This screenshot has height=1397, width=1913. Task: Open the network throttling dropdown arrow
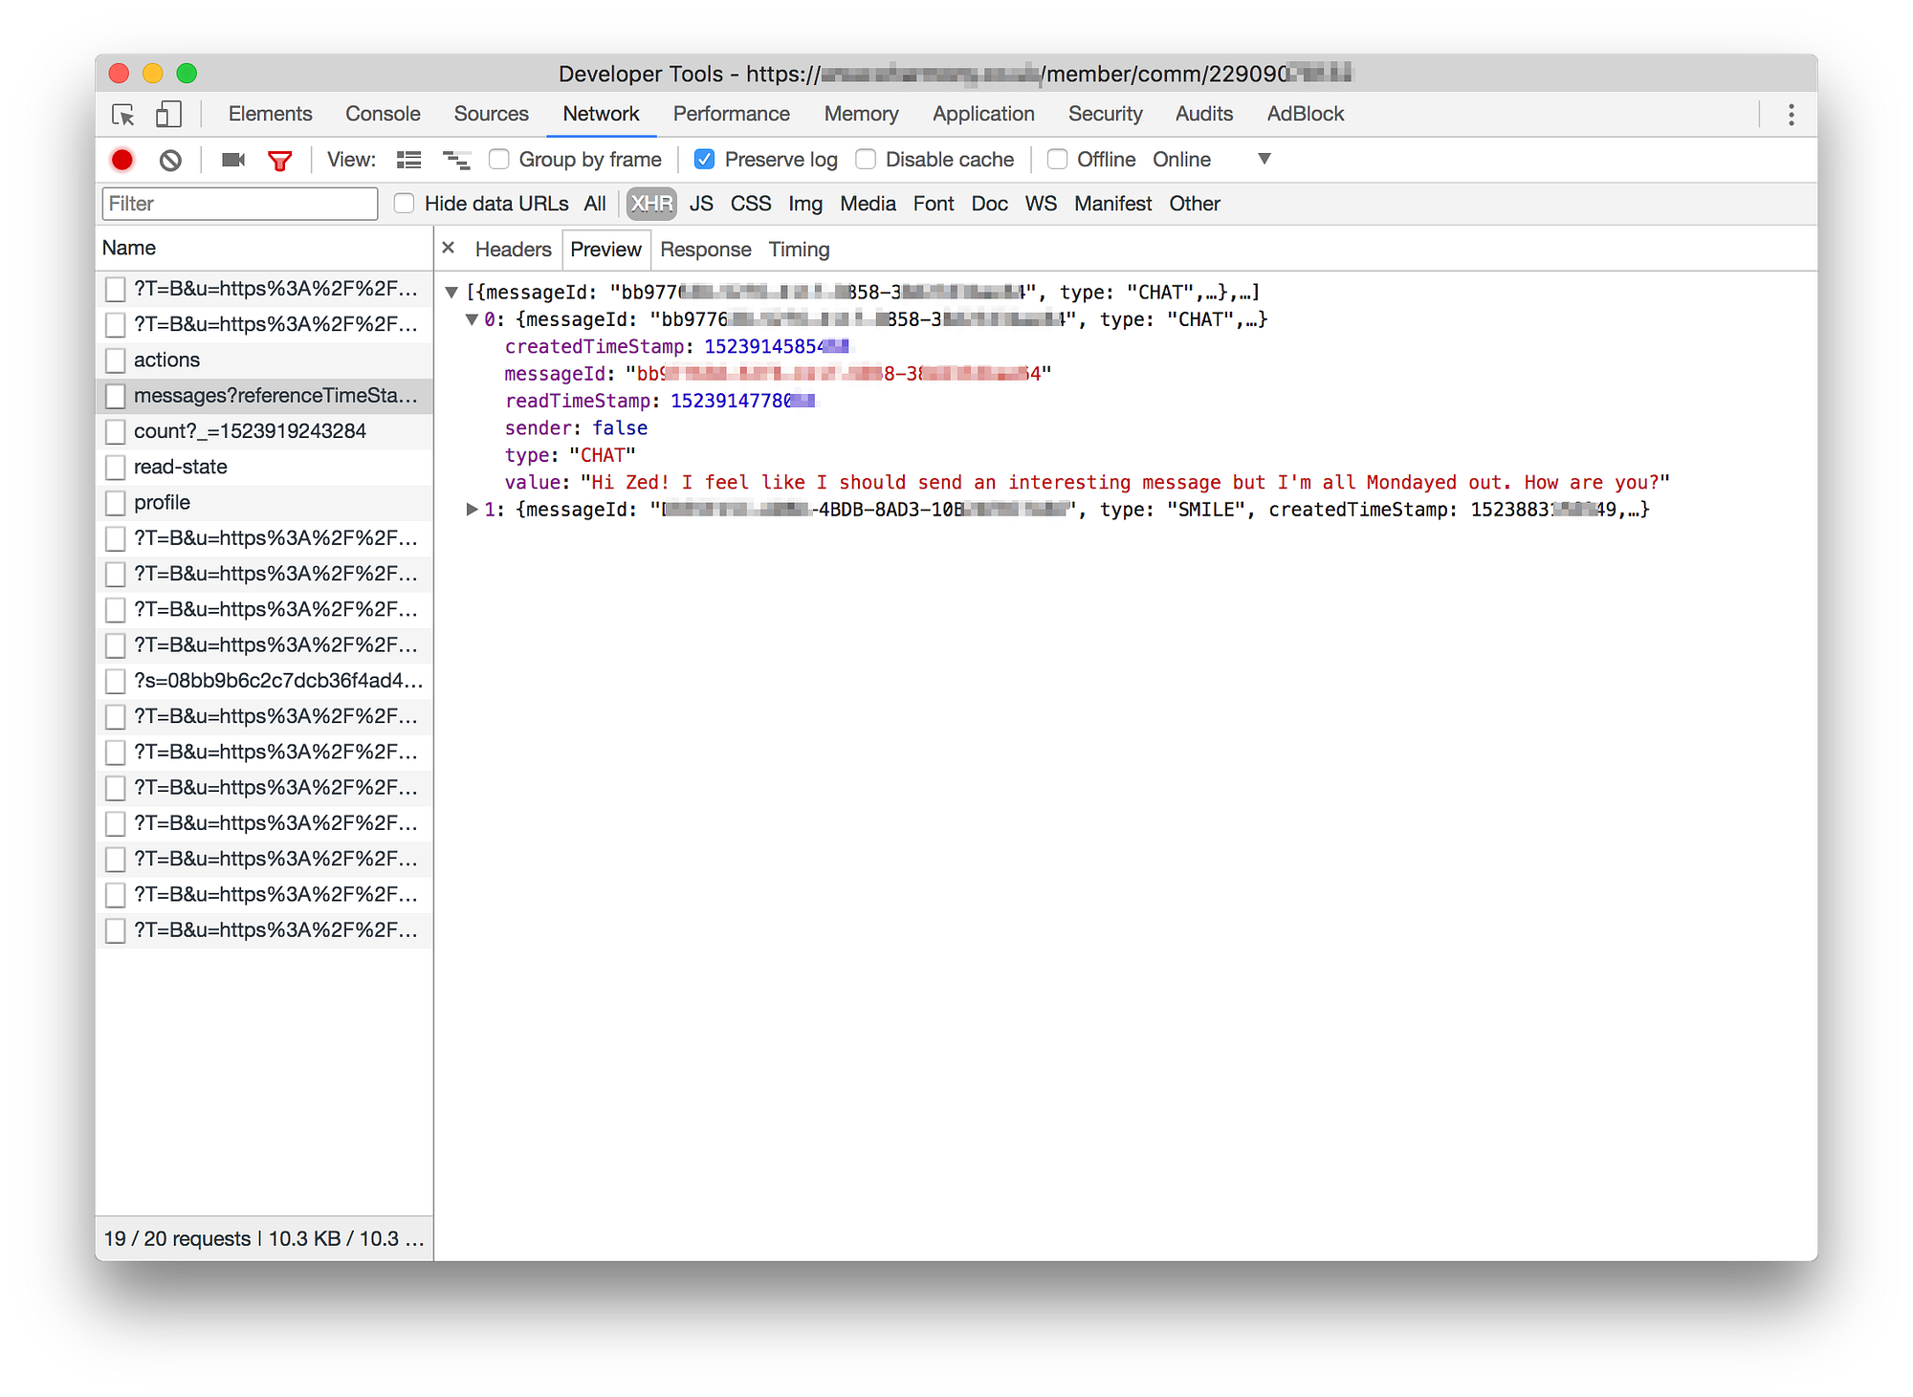[x=1264, y=159]
